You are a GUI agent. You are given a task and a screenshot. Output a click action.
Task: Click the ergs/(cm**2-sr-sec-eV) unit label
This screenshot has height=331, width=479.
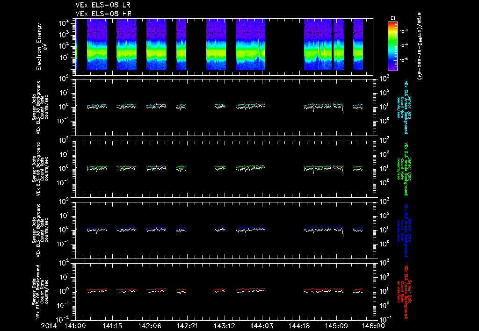420,46
